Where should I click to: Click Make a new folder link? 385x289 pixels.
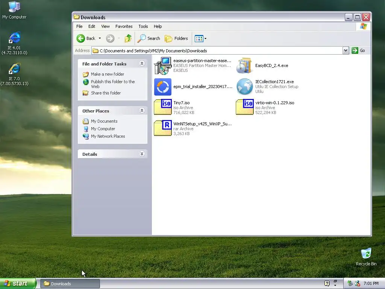108,74
